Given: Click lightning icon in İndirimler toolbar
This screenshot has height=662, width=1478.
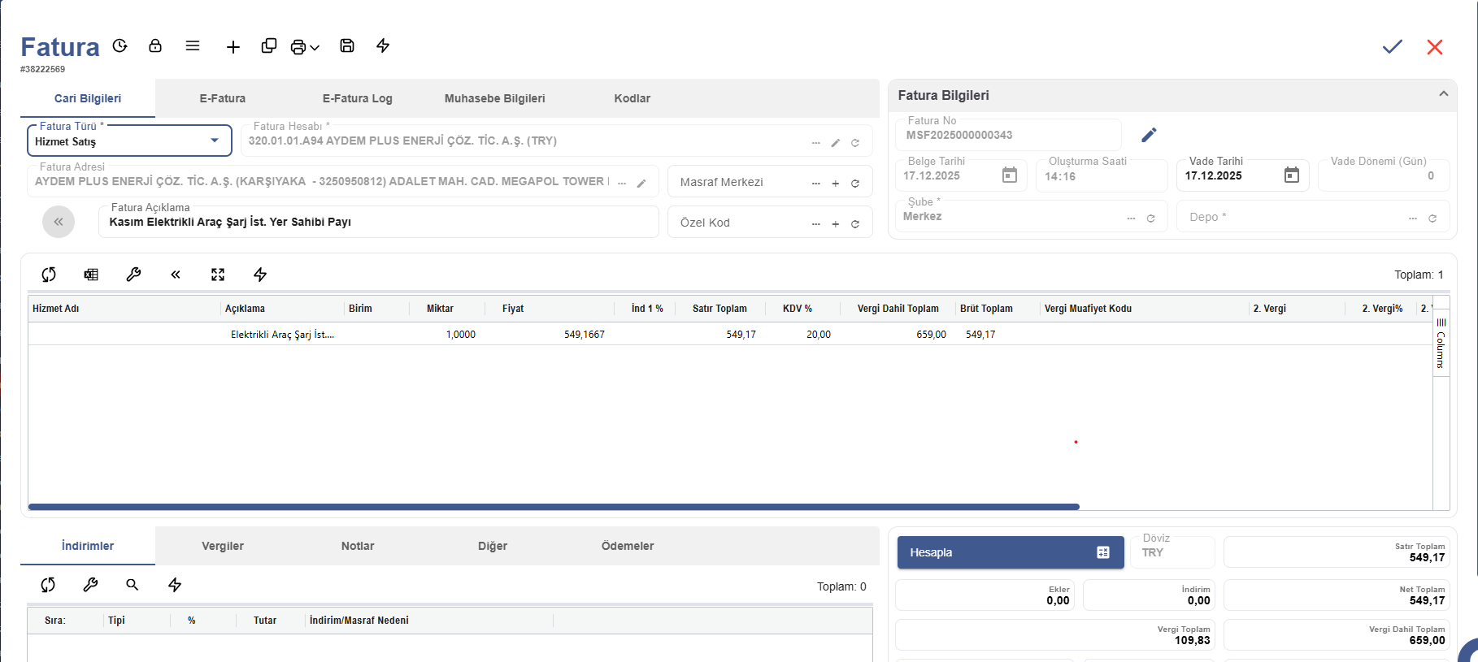Looking at the screenshot, I should pos(175,585).
